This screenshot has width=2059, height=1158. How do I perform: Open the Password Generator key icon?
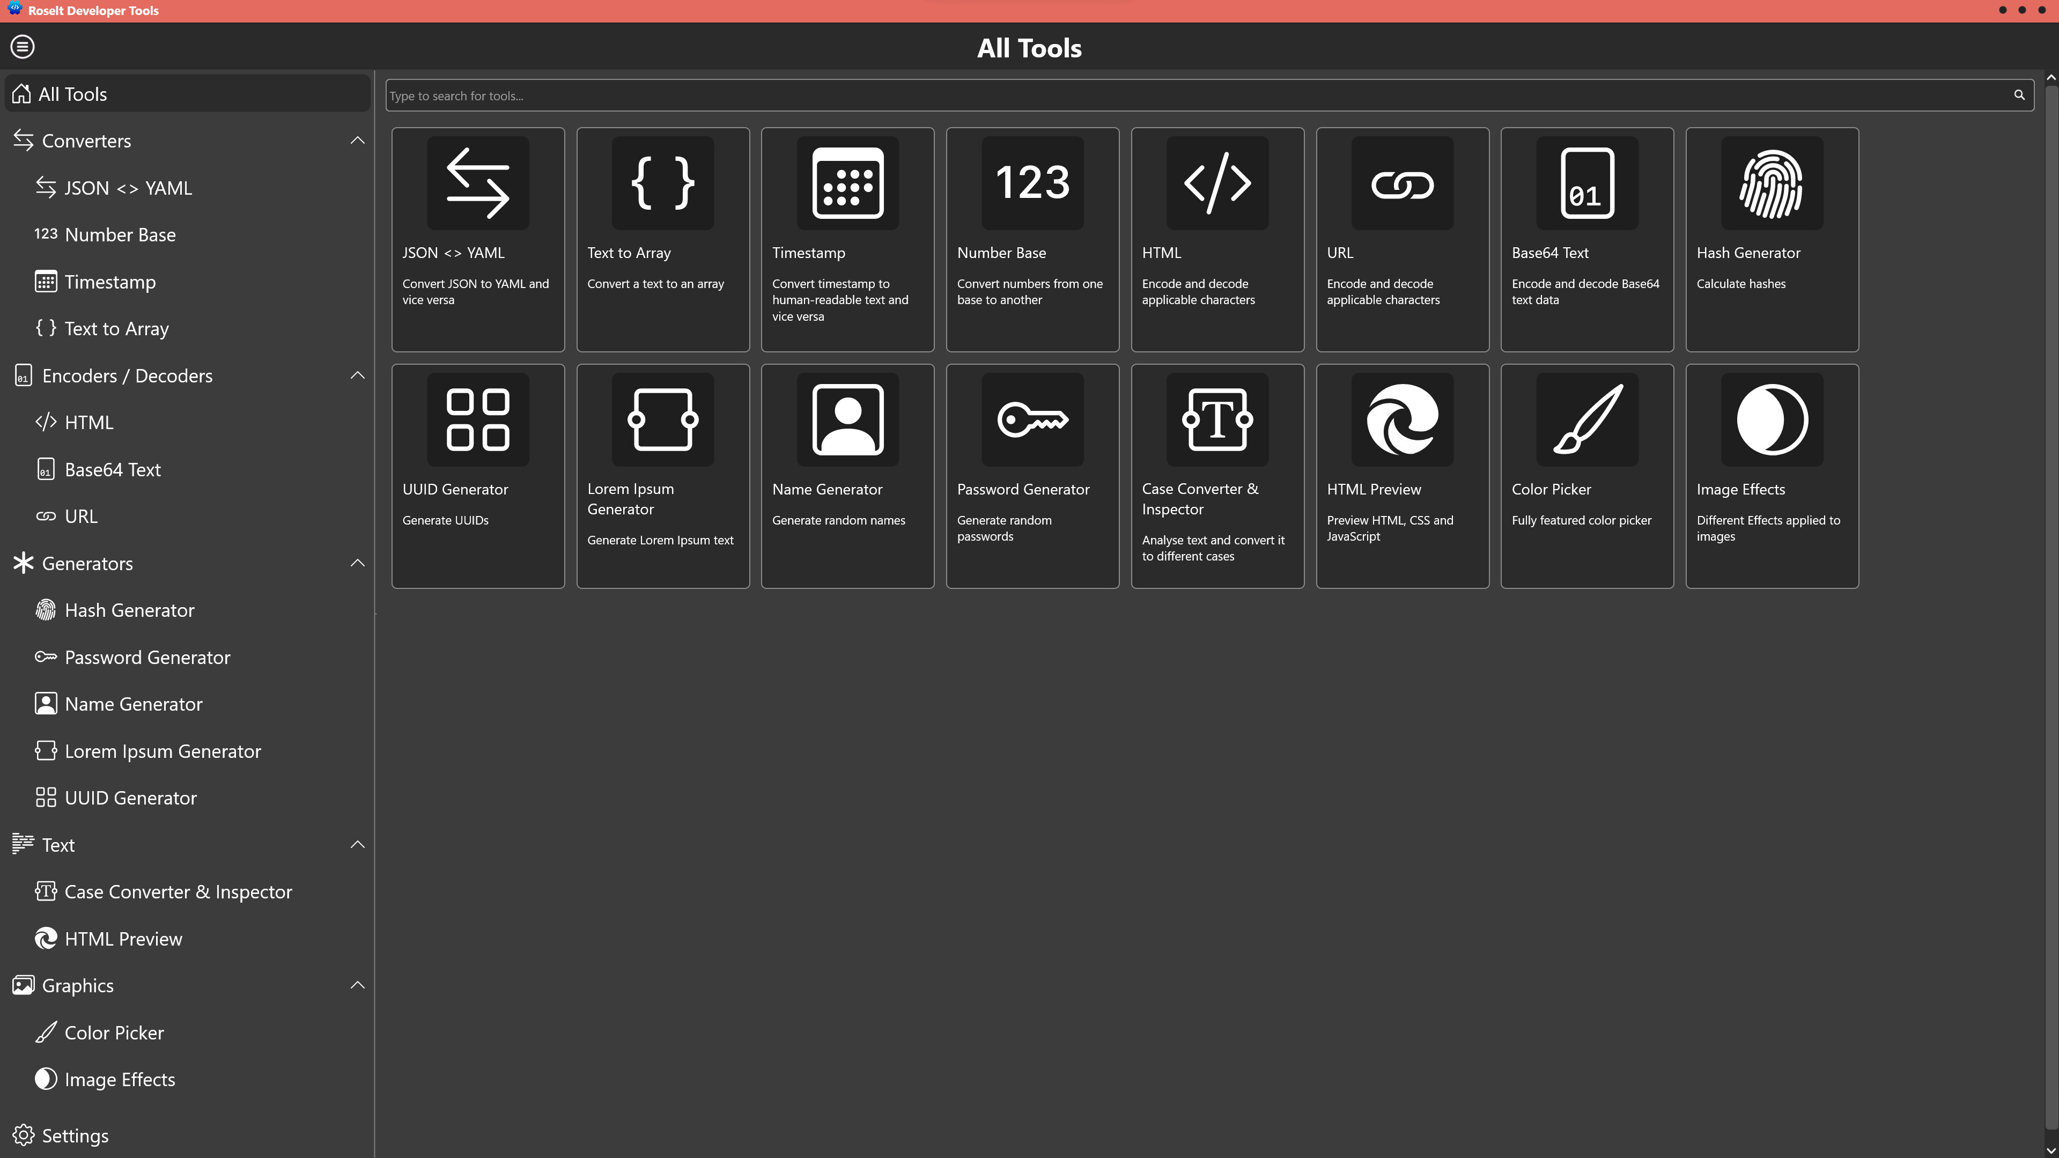pyautogui.click(x=1032, y=419)
